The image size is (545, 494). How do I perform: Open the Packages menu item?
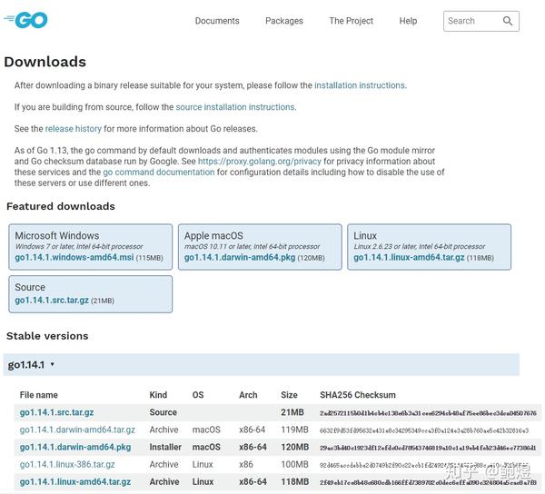(284, 21)
